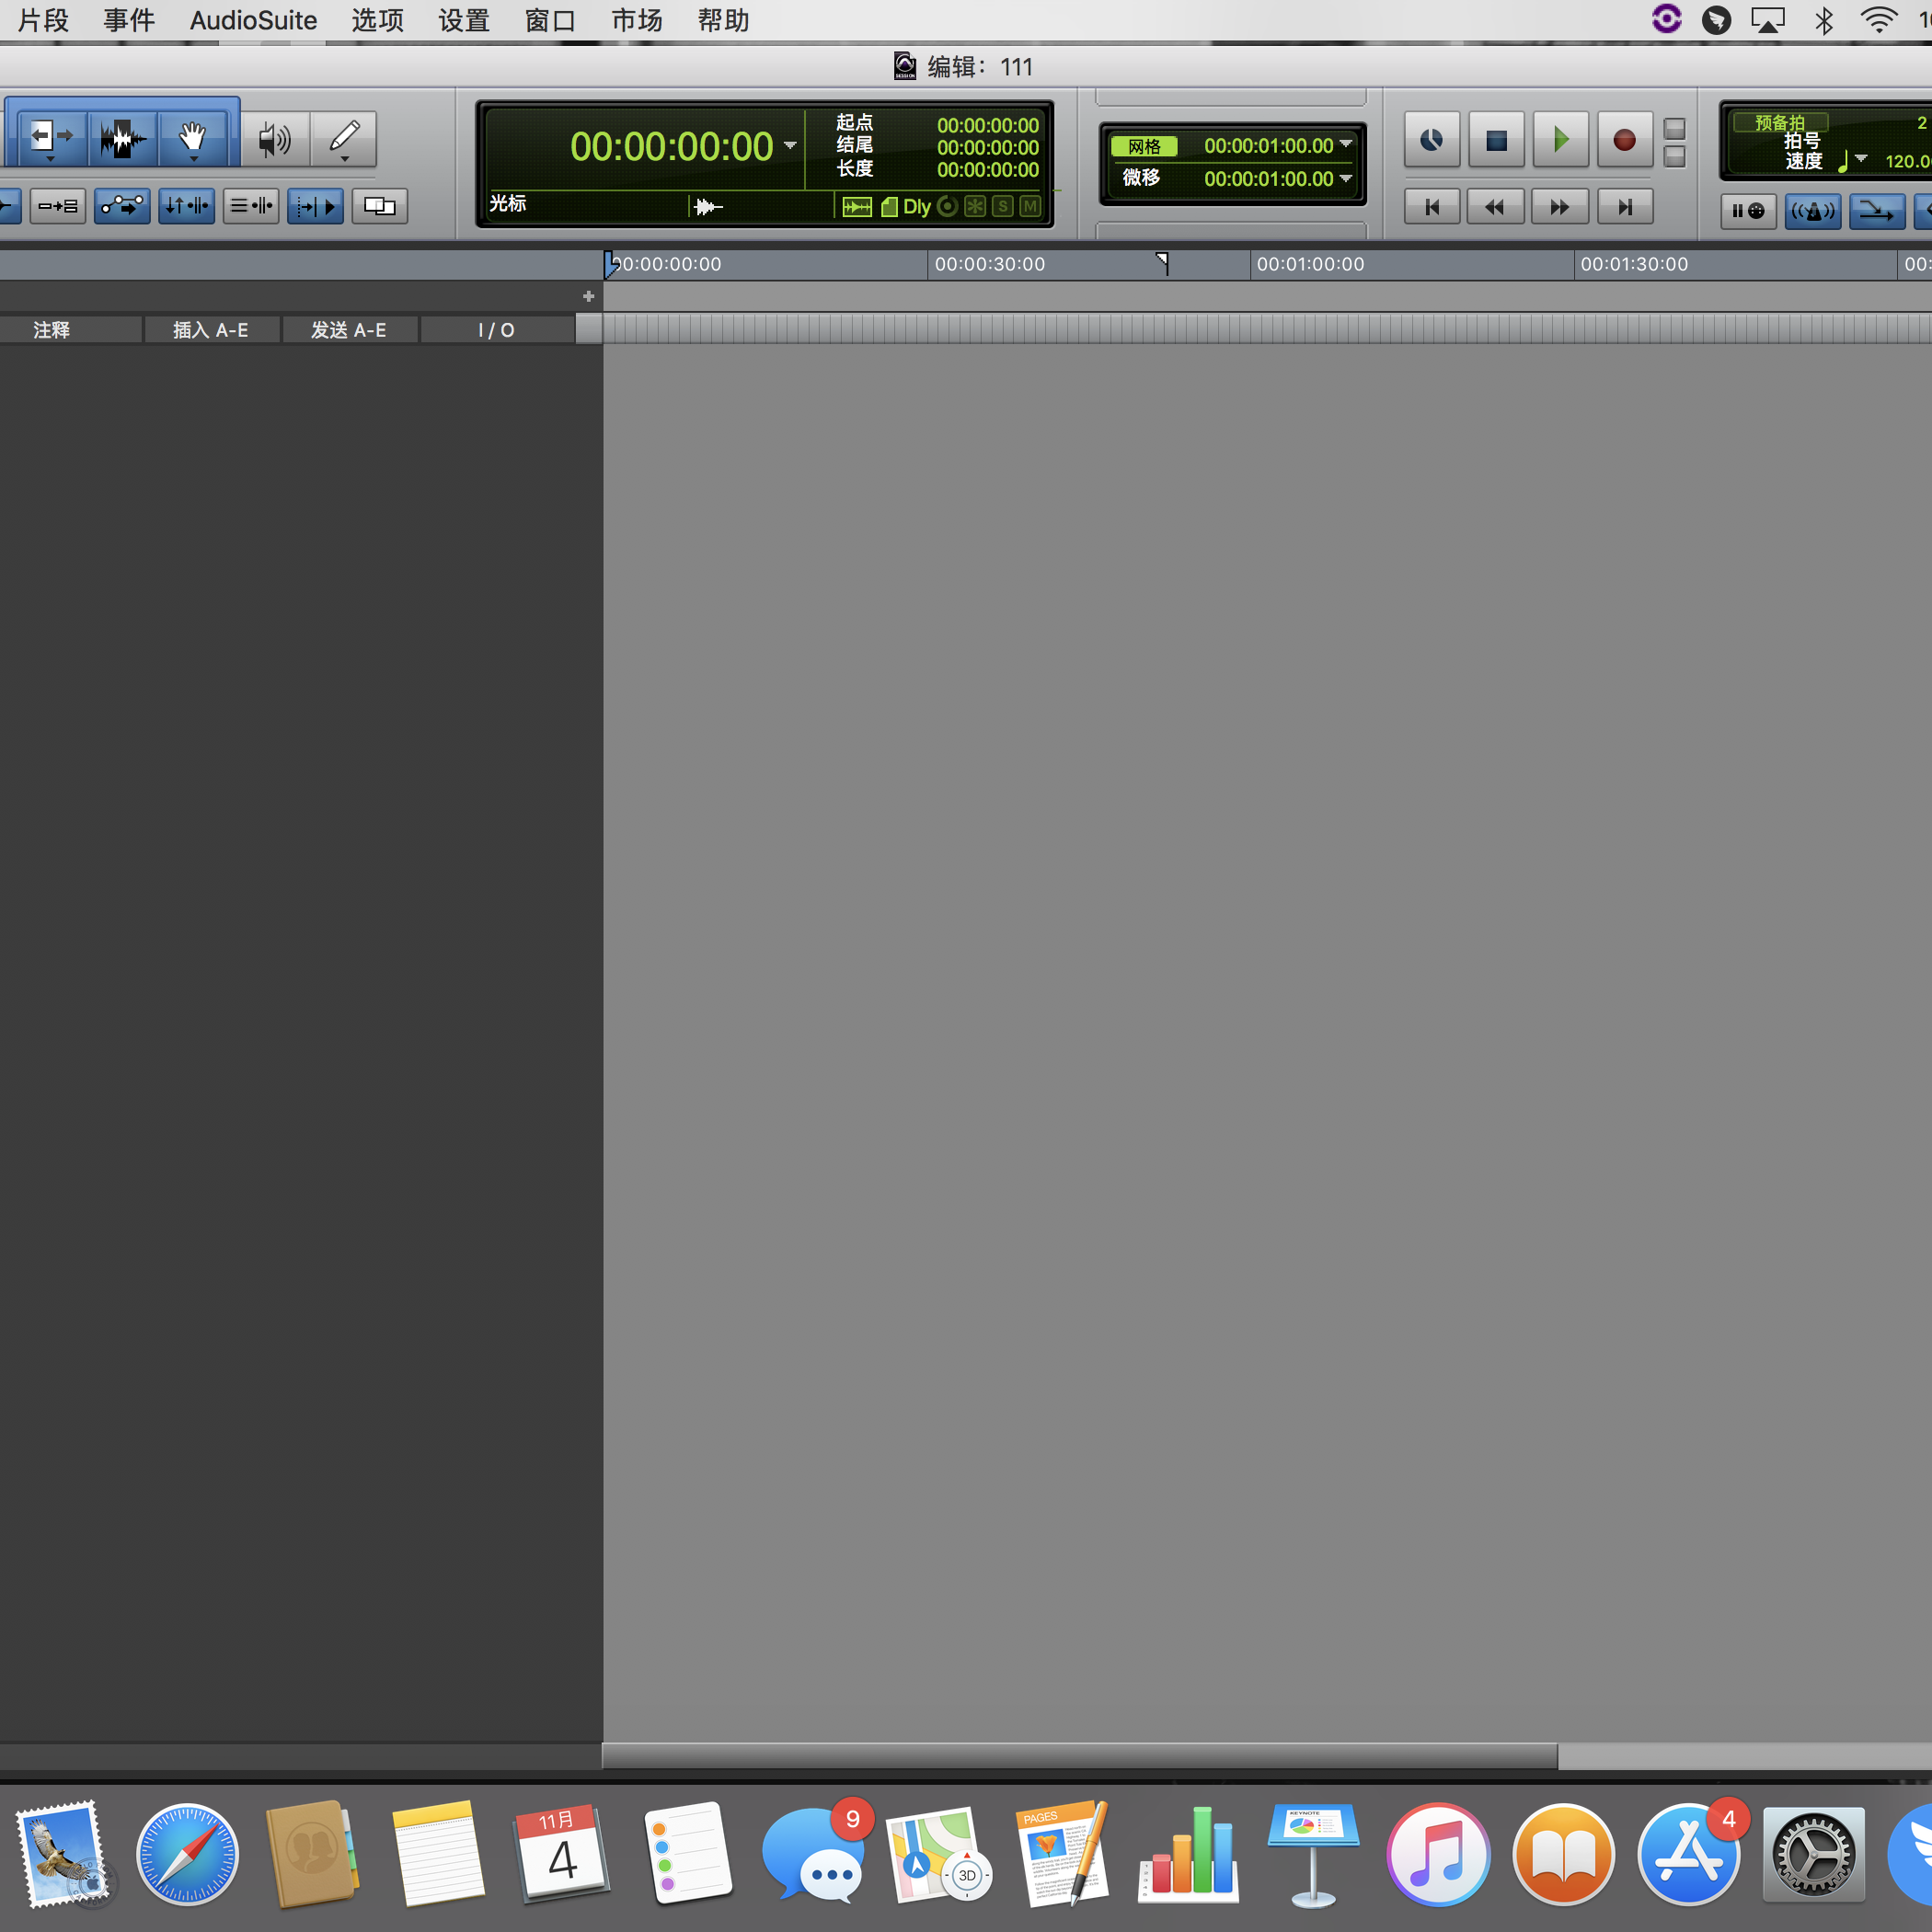Select the Trim tool
The image size is (1932, 1932).
pyautogui.click(x=49, y=137)
